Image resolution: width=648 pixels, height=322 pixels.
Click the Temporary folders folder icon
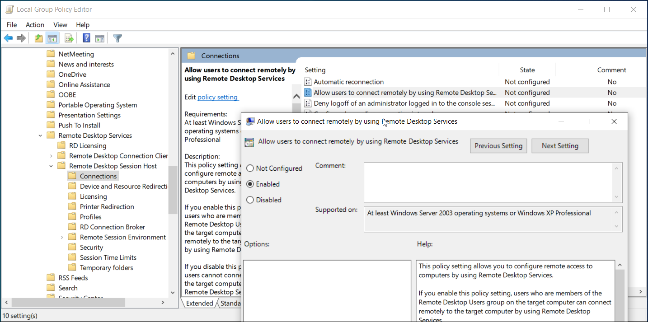72,267
